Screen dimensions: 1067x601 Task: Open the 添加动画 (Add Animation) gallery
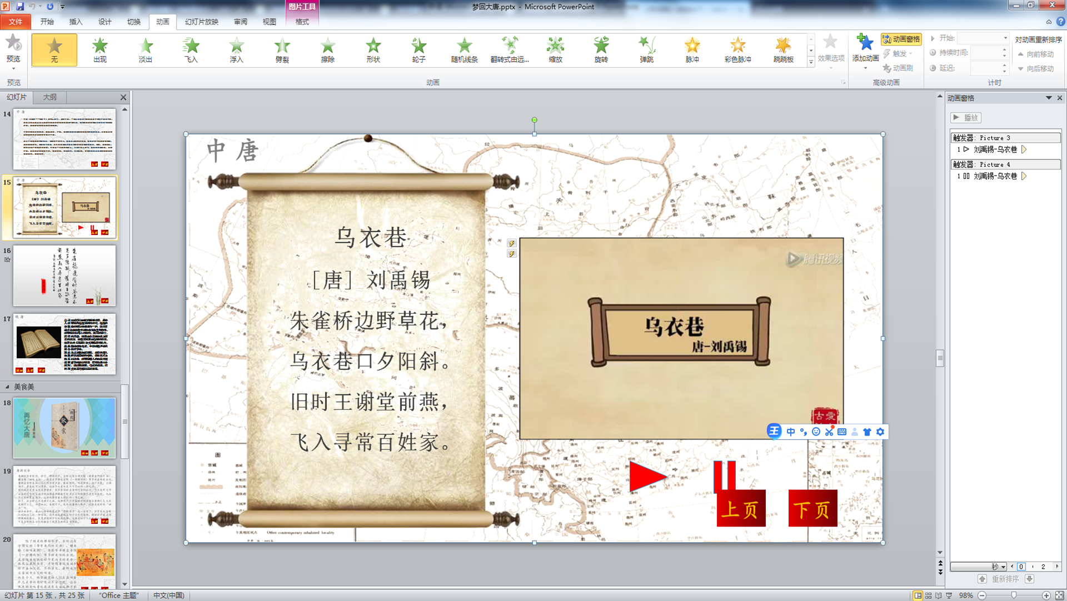pos(865,51)
